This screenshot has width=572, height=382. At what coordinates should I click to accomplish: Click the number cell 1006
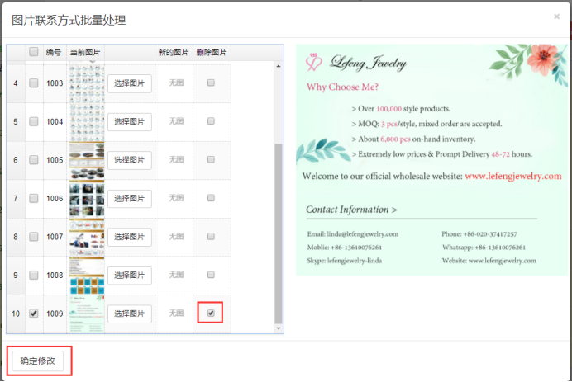point(55,199)
